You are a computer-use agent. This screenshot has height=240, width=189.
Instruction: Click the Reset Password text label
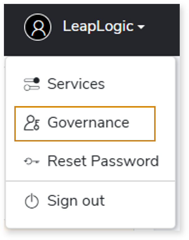103,161
